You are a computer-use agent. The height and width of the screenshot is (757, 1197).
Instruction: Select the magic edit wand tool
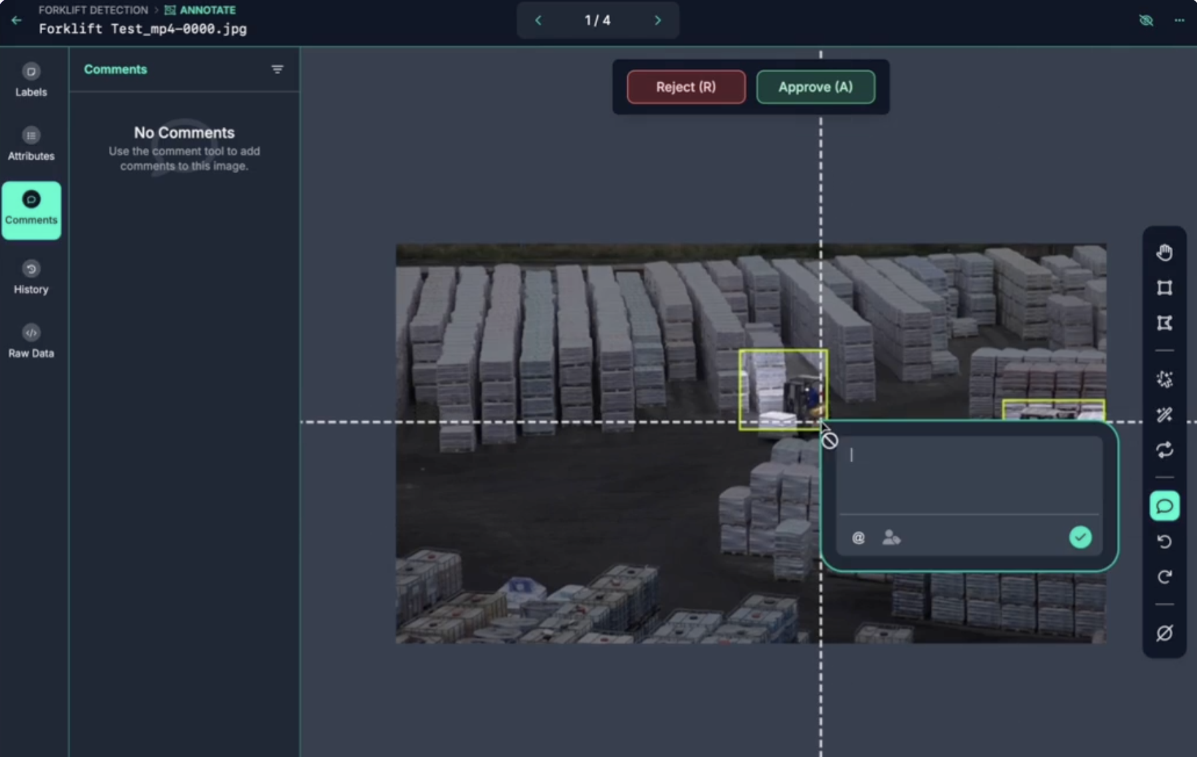[x=1164, y=415]
